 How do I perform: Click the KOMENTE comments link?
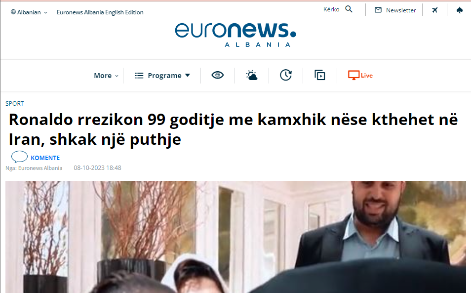pos(45,158)
